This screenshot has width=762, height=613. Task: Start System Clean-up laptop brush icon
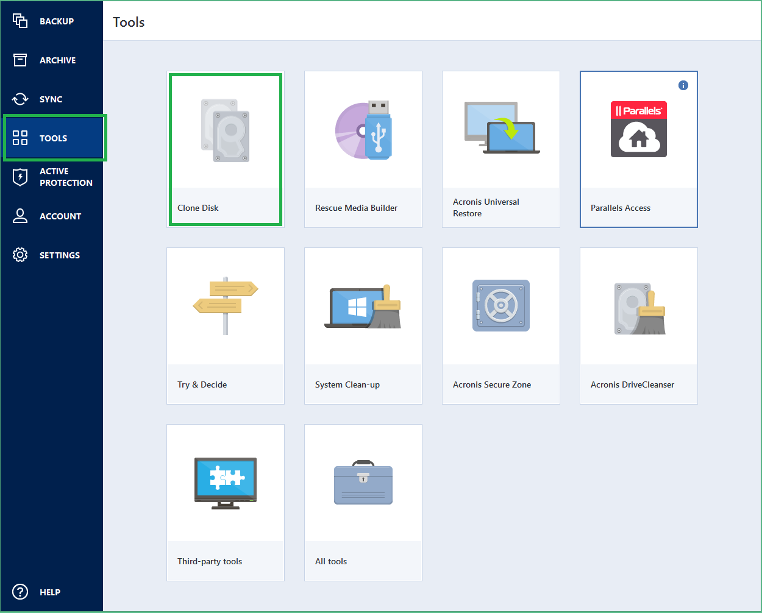[363, 308]
